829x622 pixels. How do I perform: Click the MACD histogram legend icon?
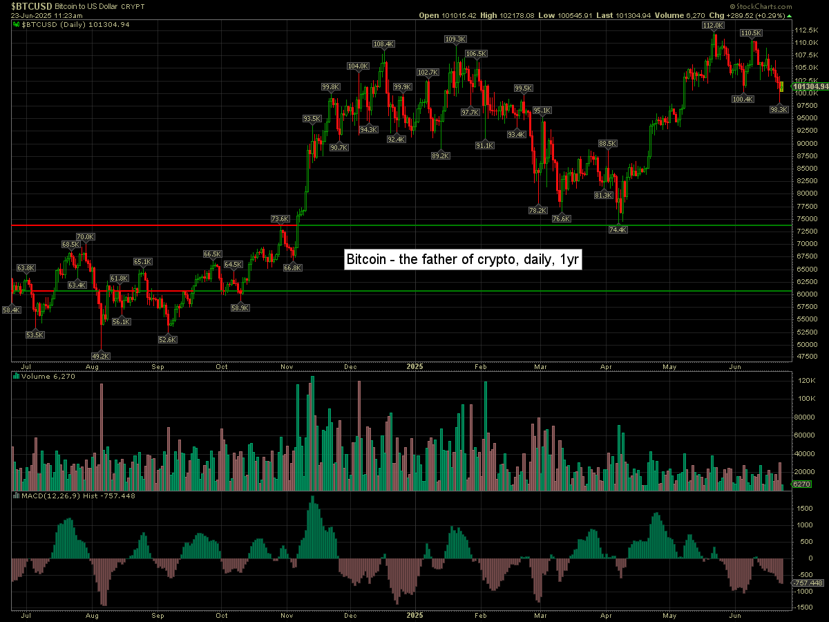(17, 496)
